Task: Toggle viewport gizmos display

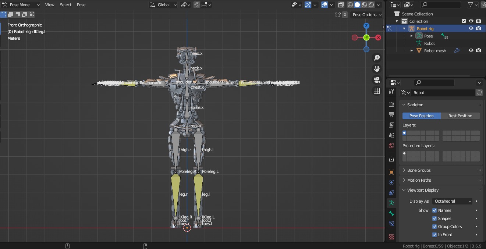Action: (308, 5)
